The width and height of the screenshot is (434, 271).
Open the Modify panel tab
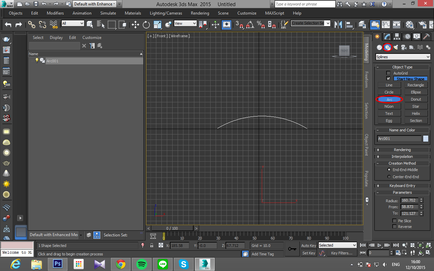(x=387, y=37)
